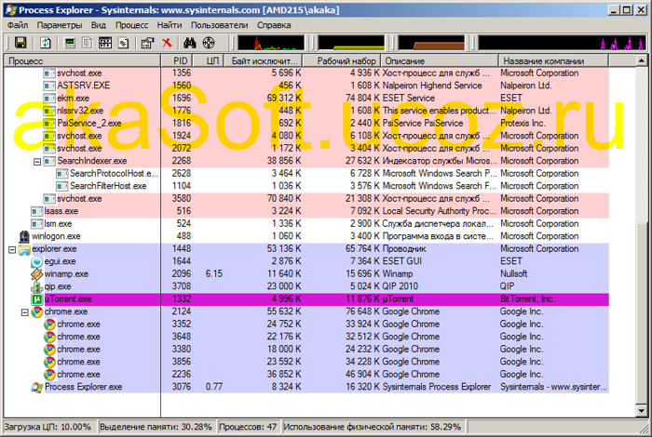Click the ASTSRV.EXE process icon
Image resolution: width=652 pixels, height=437 pixels.
49,86
